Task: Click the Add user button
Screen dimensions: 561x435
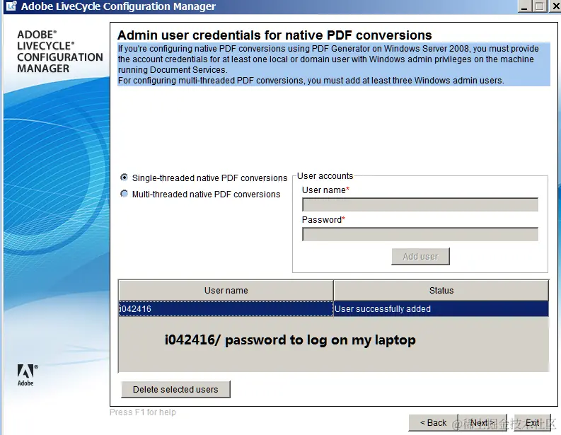Action: point(420,257)
